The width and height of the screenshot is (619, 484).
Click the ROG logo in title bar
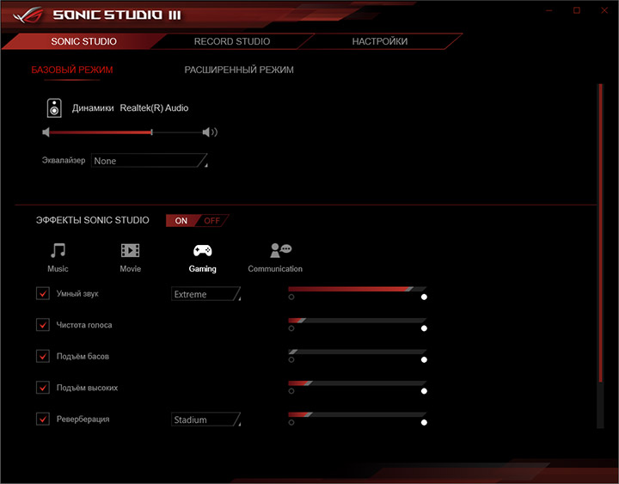pyautogui.click(x=28, y=15)
